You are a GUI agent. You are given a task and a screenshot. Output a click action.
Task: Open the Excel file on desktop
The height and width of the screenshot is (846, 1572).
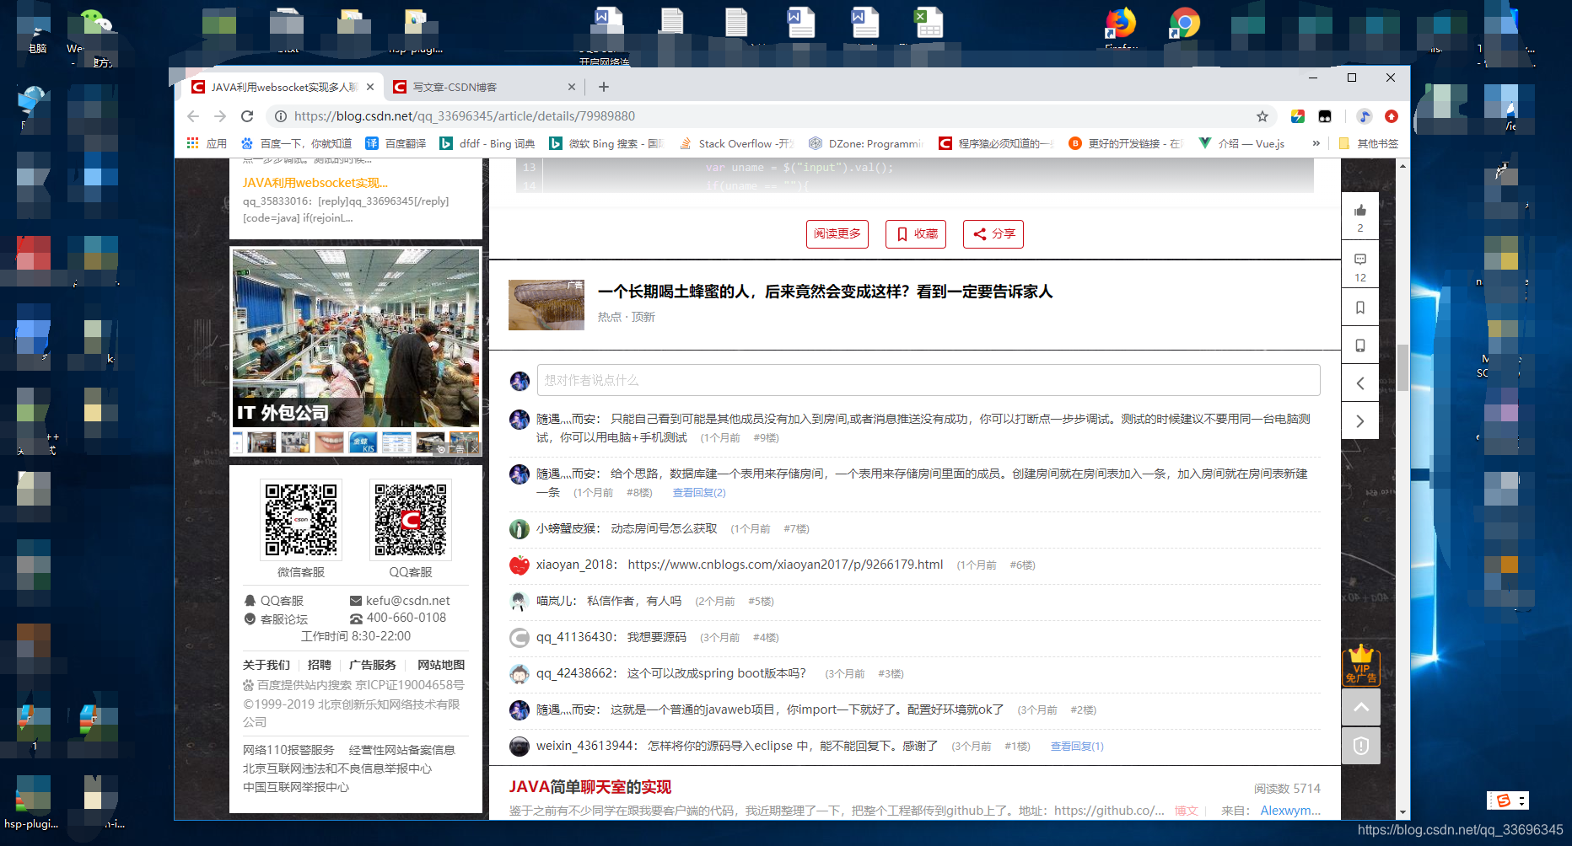click(929, 24)
